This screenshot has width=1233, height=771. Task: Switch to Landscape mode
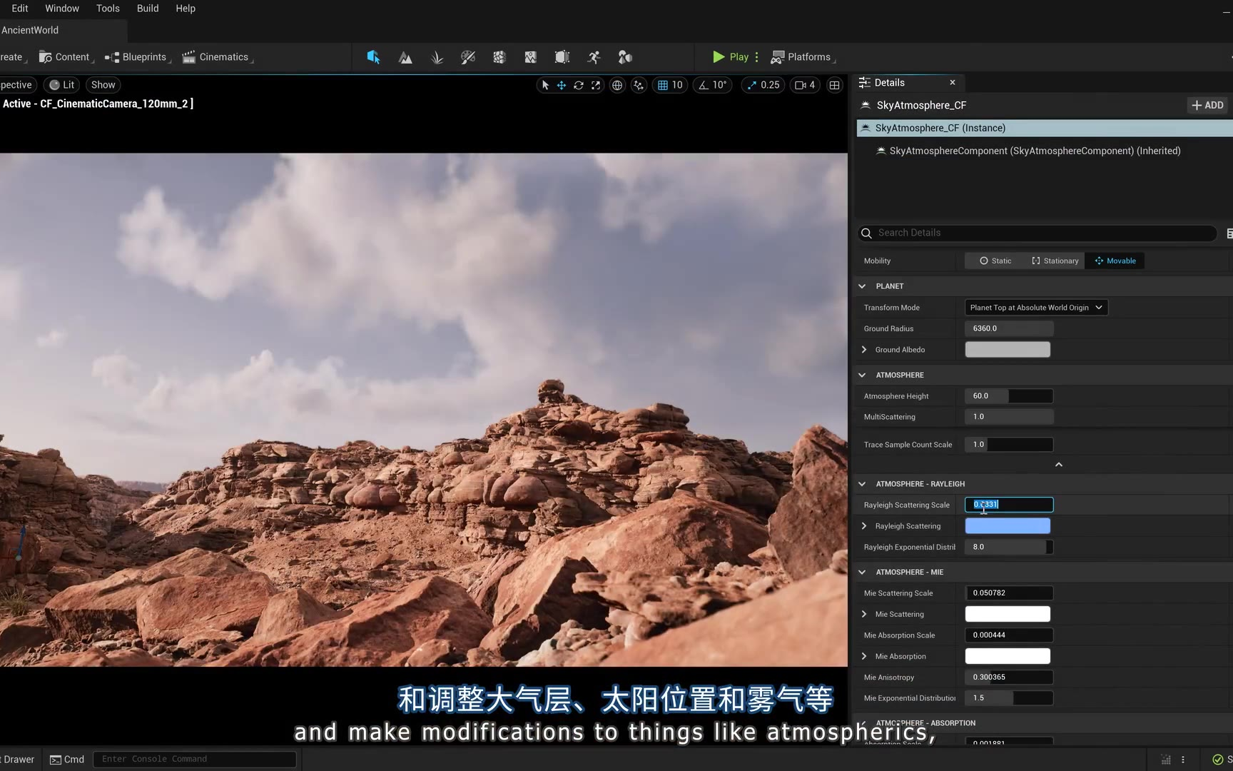(405, 57)
